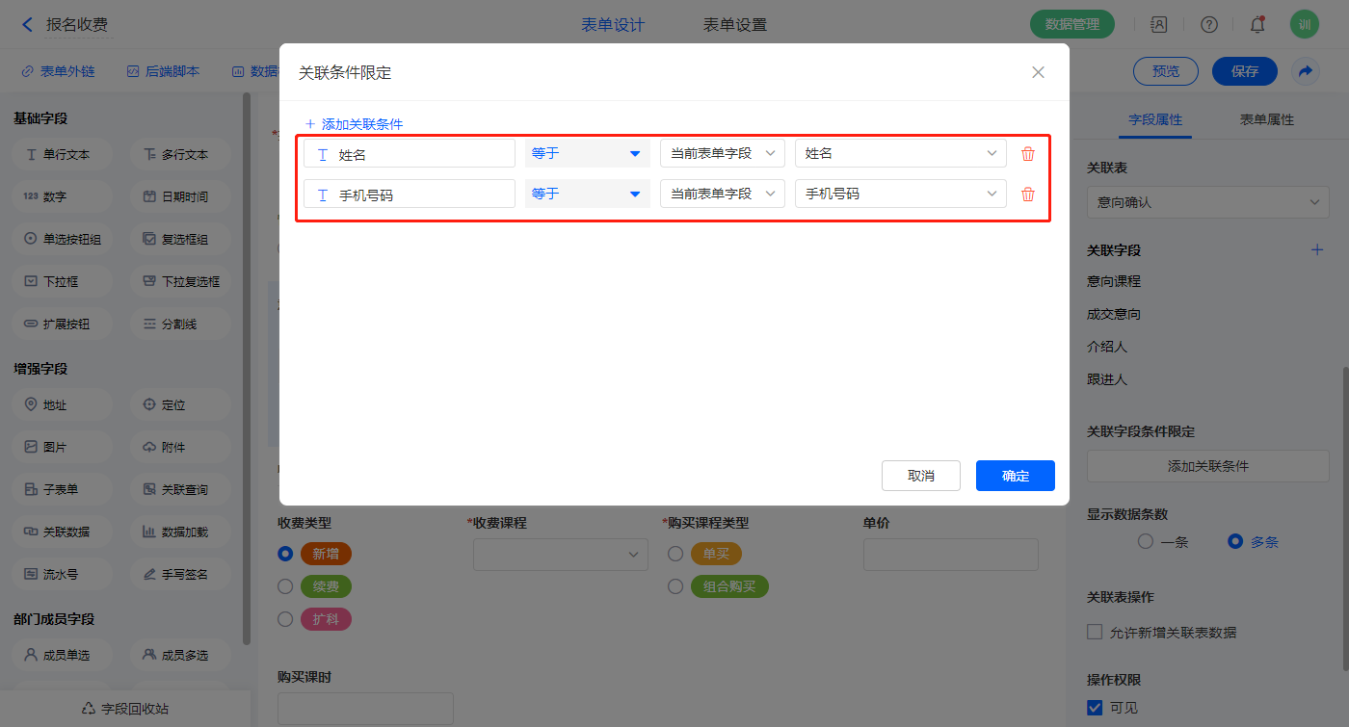
Task: Open the 等于 operator dropdown in first row
Action: click(587, 154)
